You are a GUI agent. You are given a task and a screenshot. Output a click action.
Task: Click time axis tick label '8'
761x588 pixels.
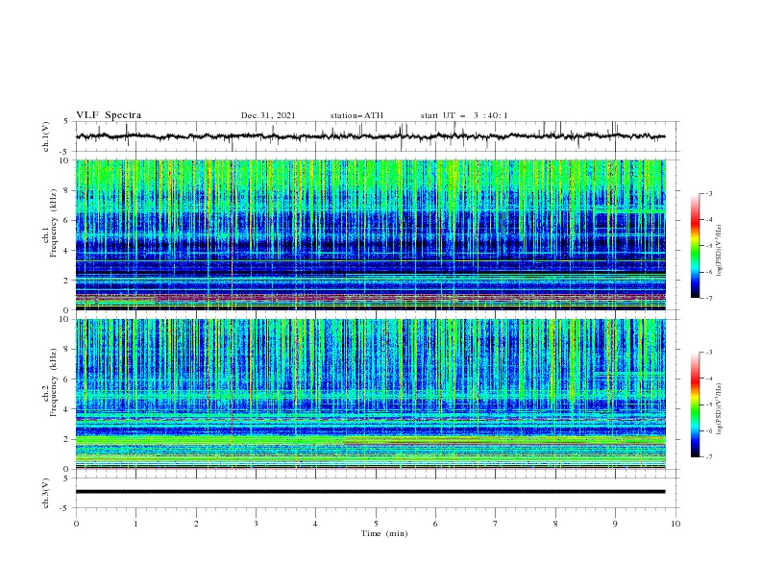555,524
